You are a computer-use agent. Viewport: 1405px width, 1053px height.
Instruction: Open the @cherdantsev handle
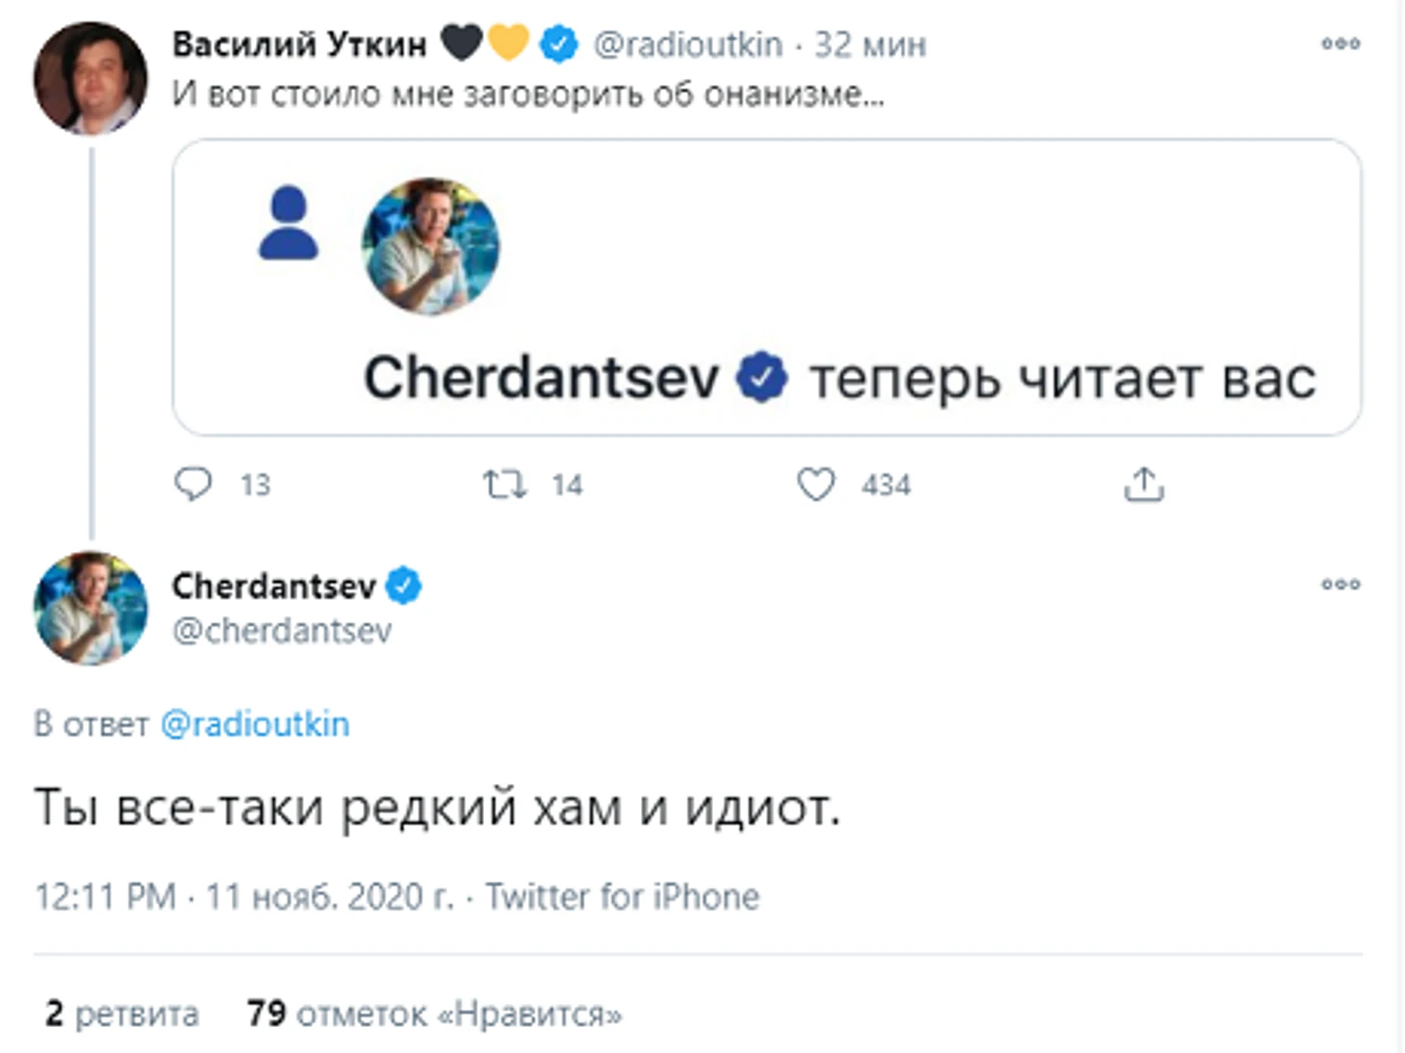pyautogui.click(x=281, y=631)
